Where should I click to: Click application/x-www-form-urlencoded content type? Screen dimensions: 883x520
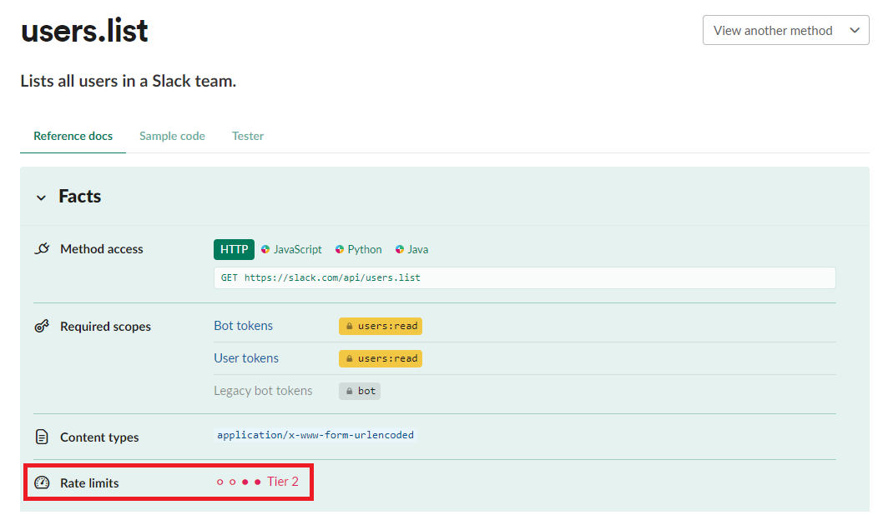[315, 435]
